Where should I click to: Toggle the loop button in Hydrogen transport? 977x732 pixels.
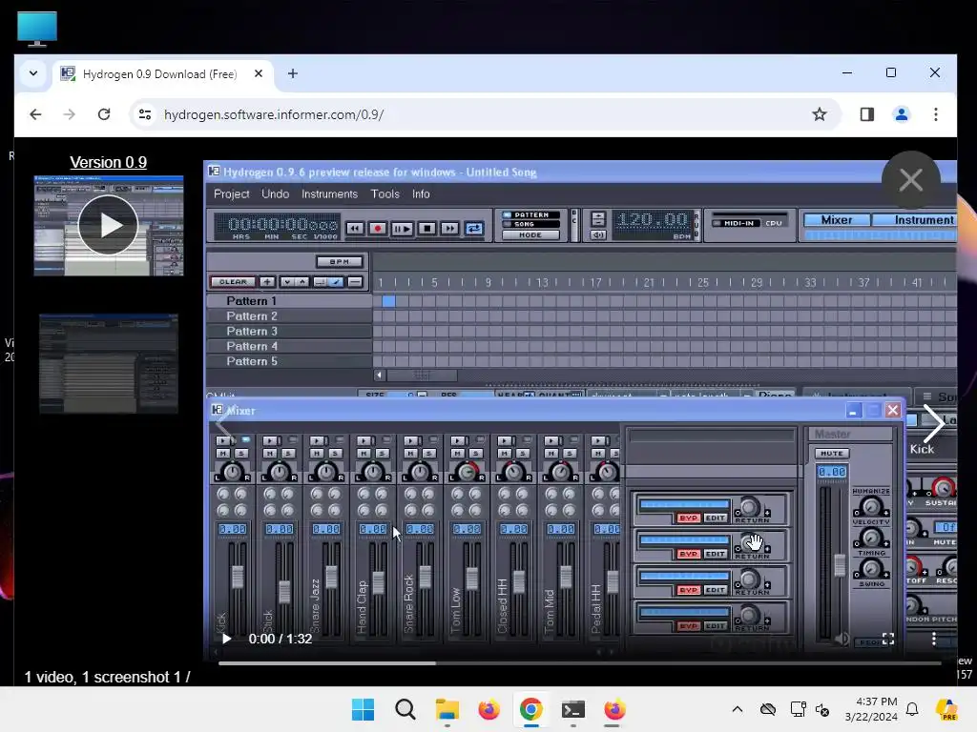tap(473, 229)
